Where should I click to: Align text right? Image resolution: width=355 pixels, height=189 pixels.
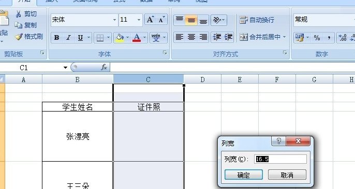tap(203, 37)
